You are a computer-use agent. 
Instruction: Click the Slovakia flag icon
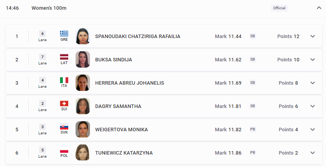click(64, 127)
